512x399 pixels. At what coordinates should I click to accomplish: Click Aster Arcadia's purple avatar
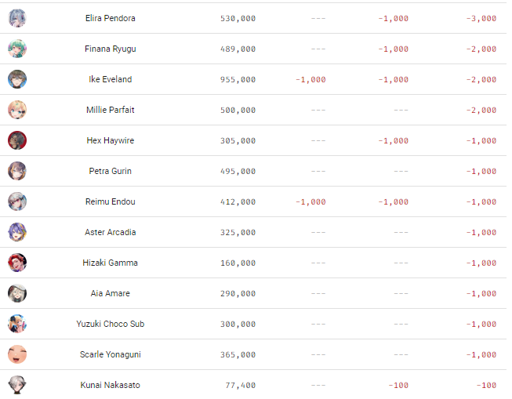point(17,232)
